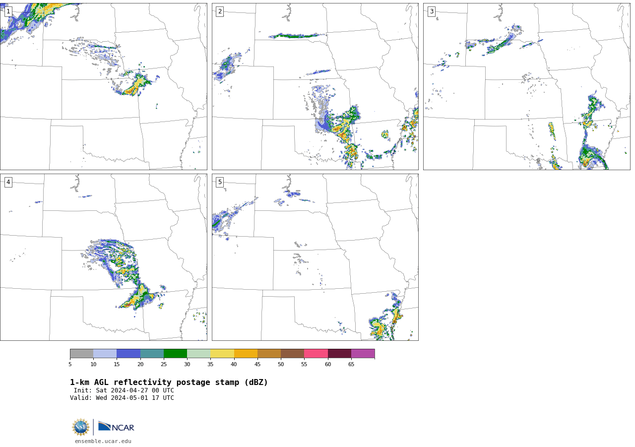This screenshot has height=447, width=635.
Task: Click the purple 65+ dBZ swatch
Action: 363,354
